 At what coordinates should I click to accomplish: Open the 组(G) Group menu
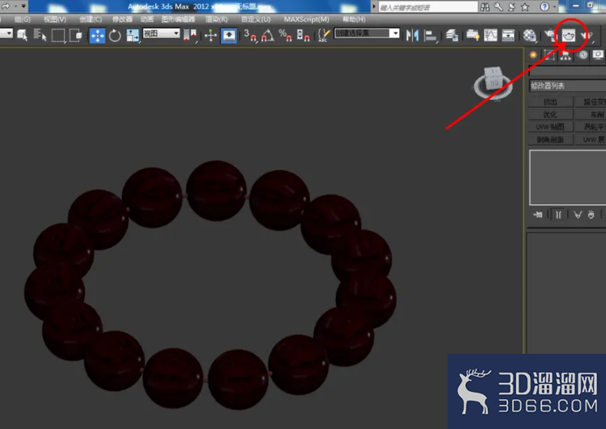(x=22, y=19)
